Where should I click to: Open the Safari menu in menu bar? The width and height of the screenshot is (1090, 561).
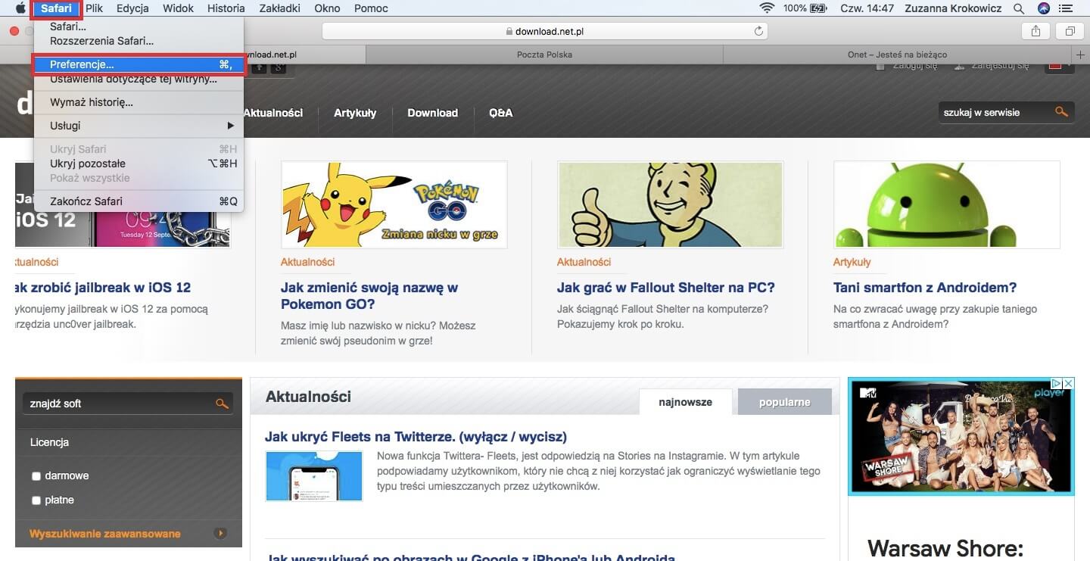(57, 8)
